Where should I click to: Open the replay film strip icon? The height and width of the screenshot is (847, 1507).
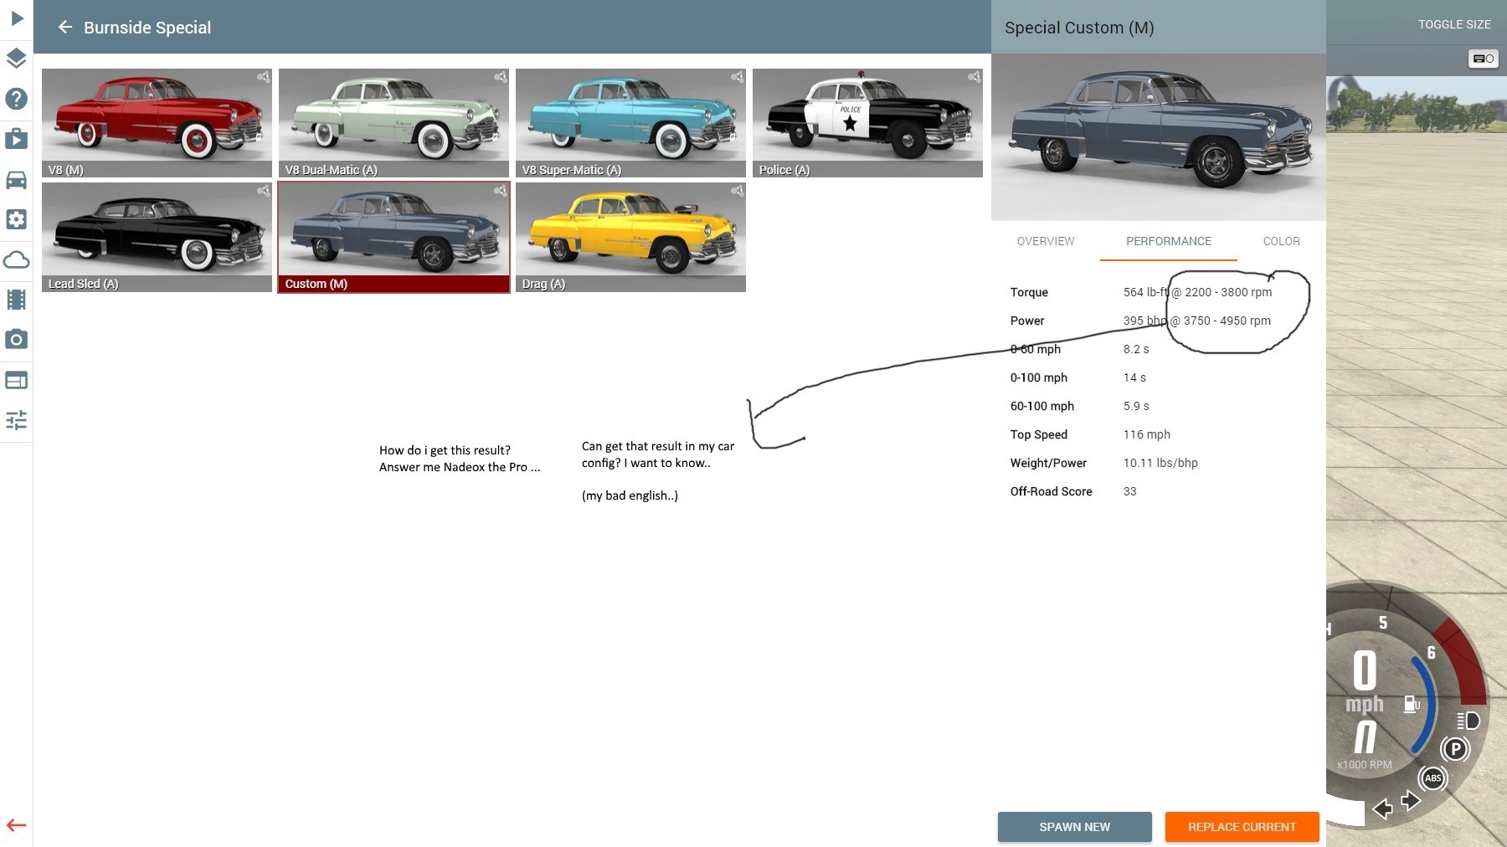coord(16,300)
